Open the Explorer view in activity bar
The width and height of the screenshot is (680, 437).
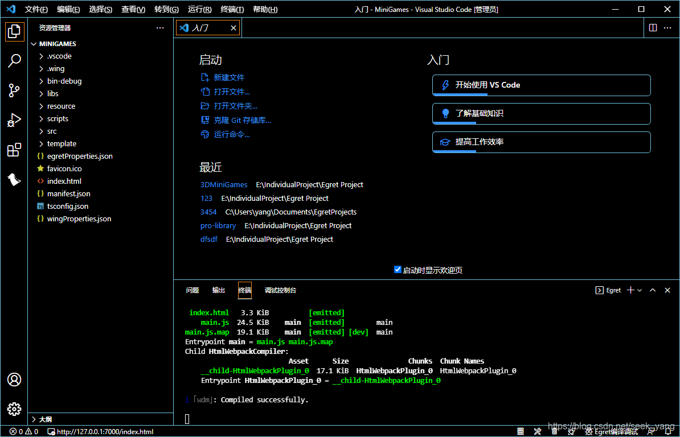14,32
